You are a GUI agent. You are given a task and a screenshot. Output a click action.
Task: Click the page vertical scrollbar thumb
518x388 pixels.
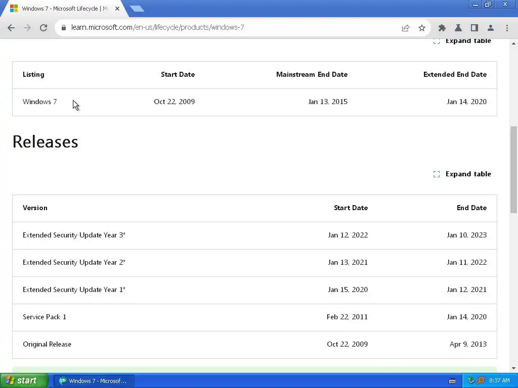(513, 170)
